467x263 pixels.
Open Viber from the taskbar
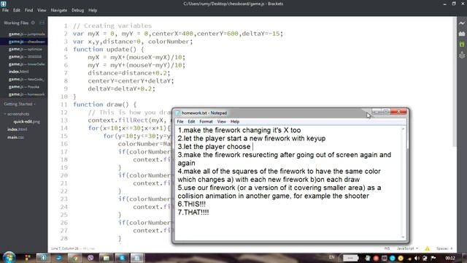click(90, 258)
